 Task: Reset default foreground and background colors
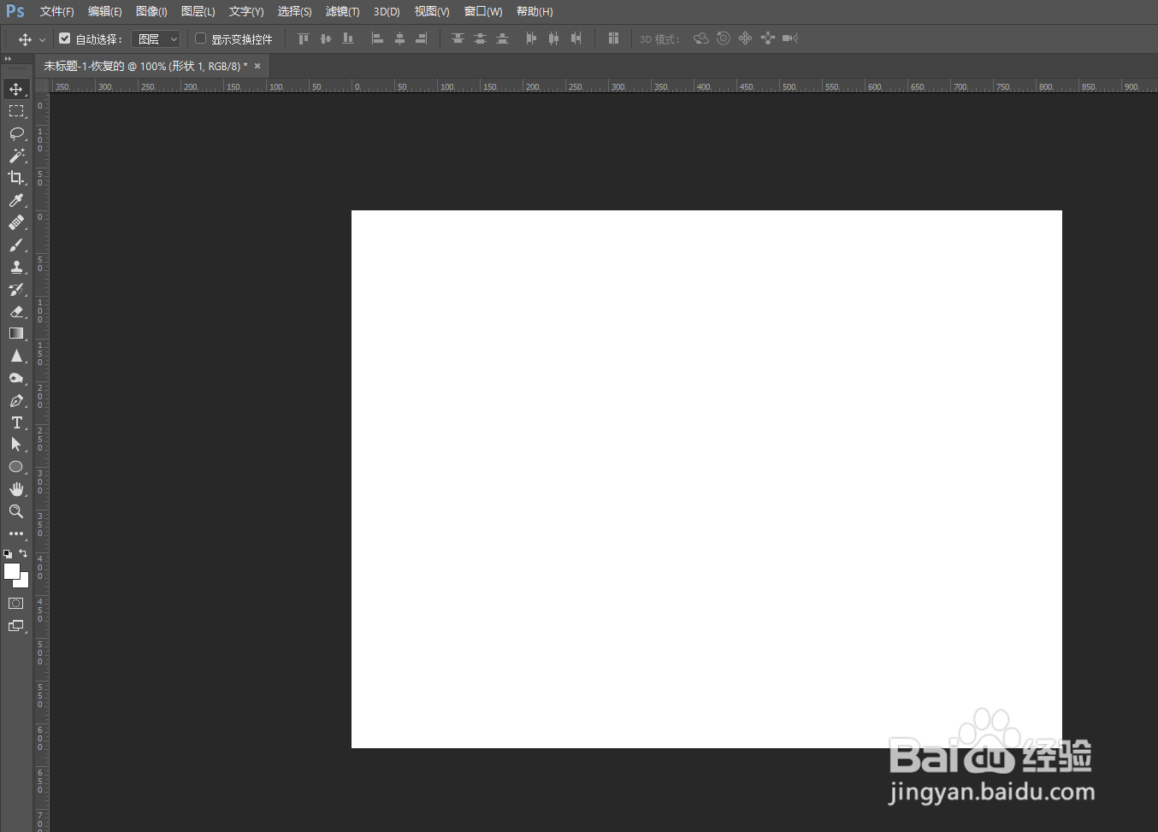point(8,554)
